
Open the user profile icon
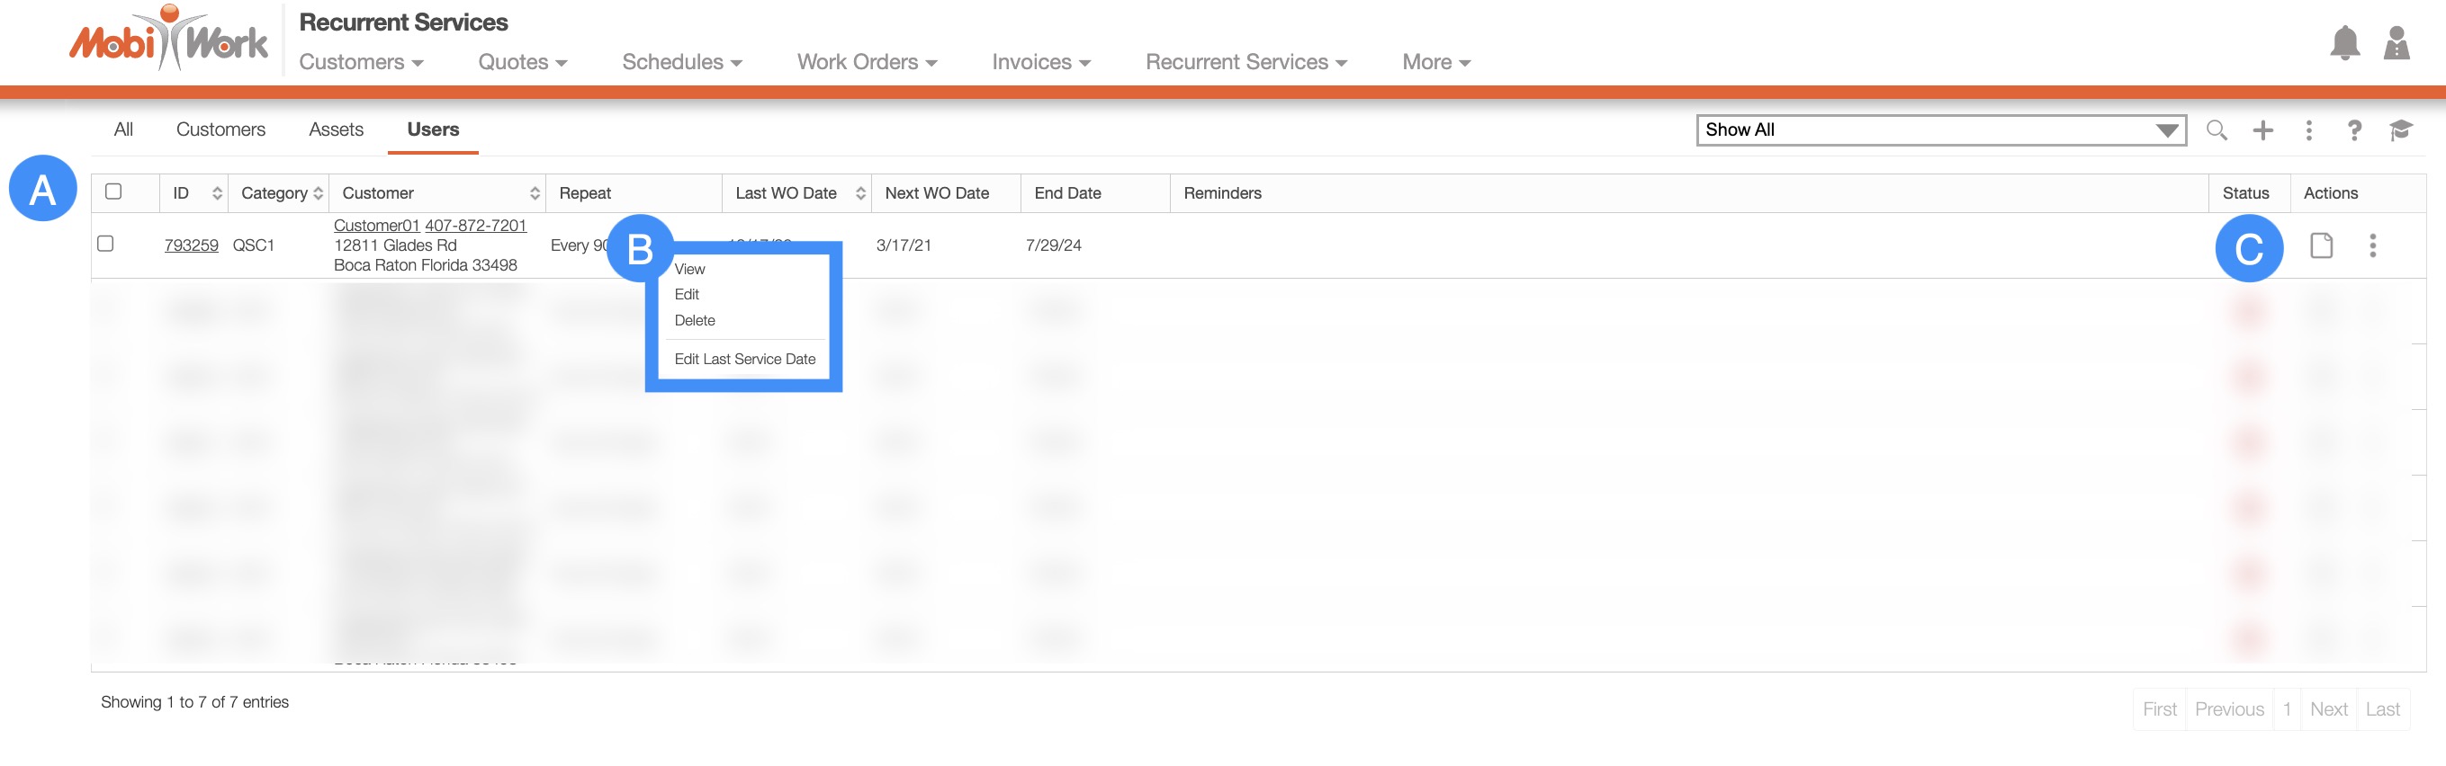click(x=2396, y=44)
